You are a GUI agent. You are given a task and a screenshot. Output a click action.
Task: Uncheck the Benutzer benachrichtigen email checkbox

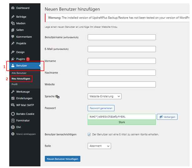[89, 134]
